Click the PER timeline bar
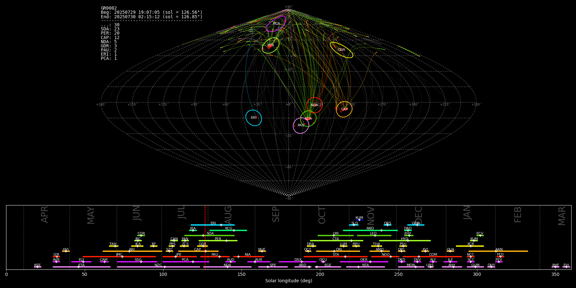This screenshot has height=288, width=576. 218,241
